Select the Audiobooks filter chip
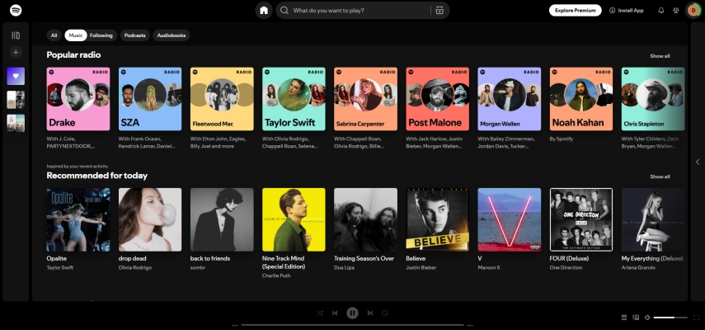705x330 pixels. tap(172, 35)
